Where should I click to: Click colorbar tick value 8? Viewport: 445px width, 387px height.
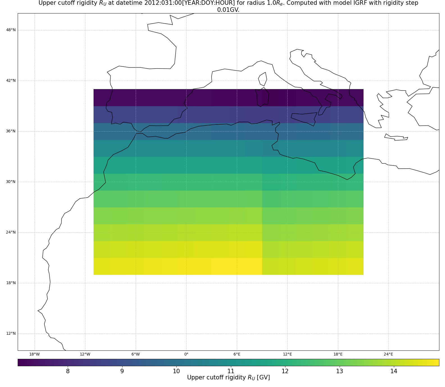(68, 372)
